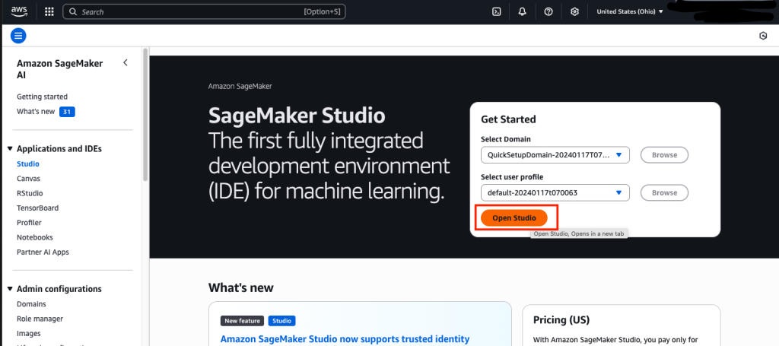Open the United States (Ohio) region dropdown
The image size is (779, 346).
tap(629, 12)
